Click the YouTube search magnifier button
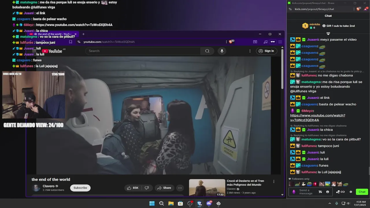 coord(207,51)
